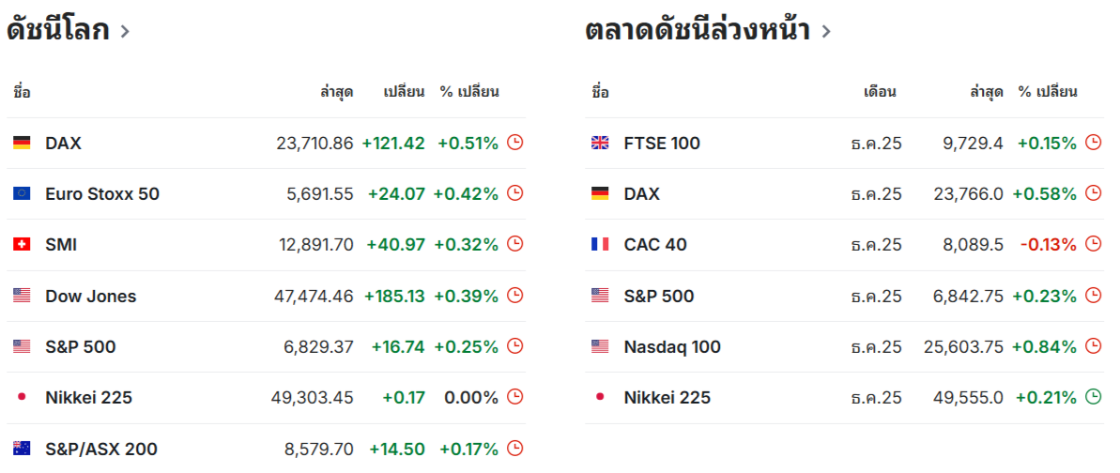Click the clock icon on Euro Stoxx 50 row
Image resolution: width=1120 pixels, height=473 pixels.
coord(514,193)
